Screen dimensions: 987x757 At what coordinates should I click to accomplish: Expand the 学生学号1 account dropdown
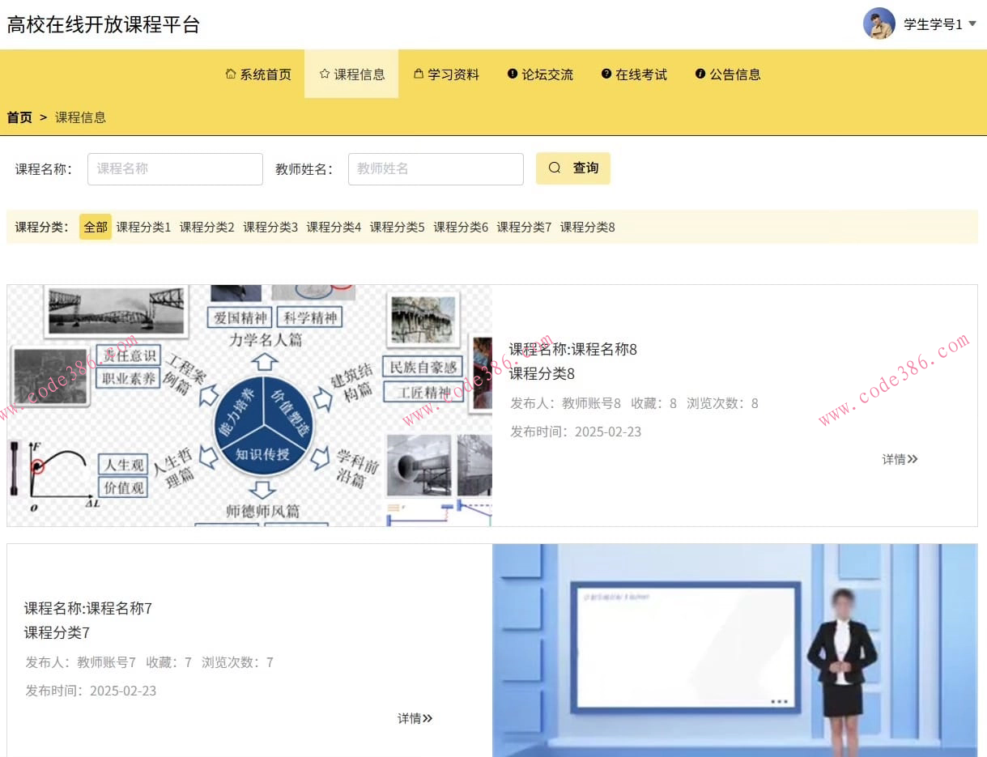(938, 24)
